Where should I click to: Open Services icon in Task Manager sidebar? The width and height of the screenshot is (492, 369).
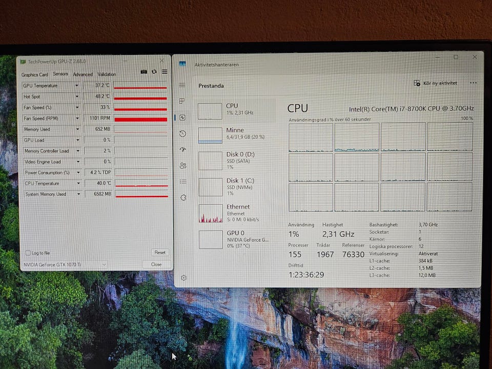tap(183, 197)
